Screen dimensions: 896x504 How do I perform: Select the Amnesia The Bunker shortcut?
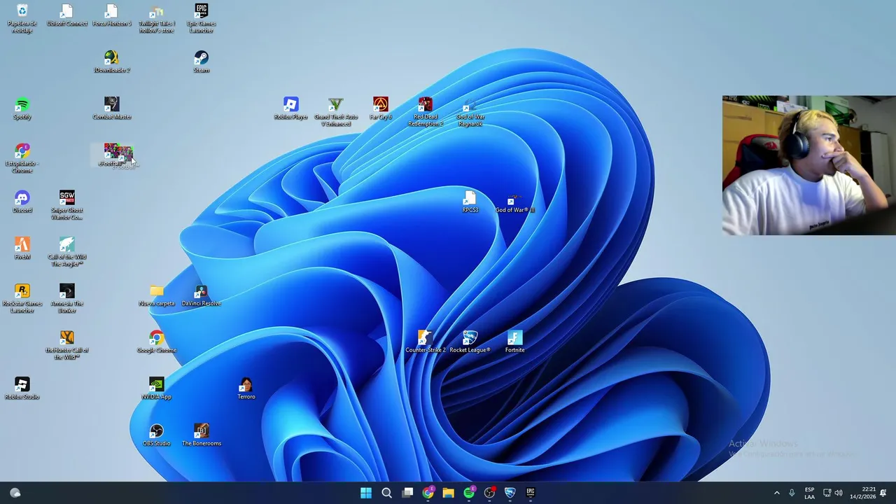tap(66, 298)
